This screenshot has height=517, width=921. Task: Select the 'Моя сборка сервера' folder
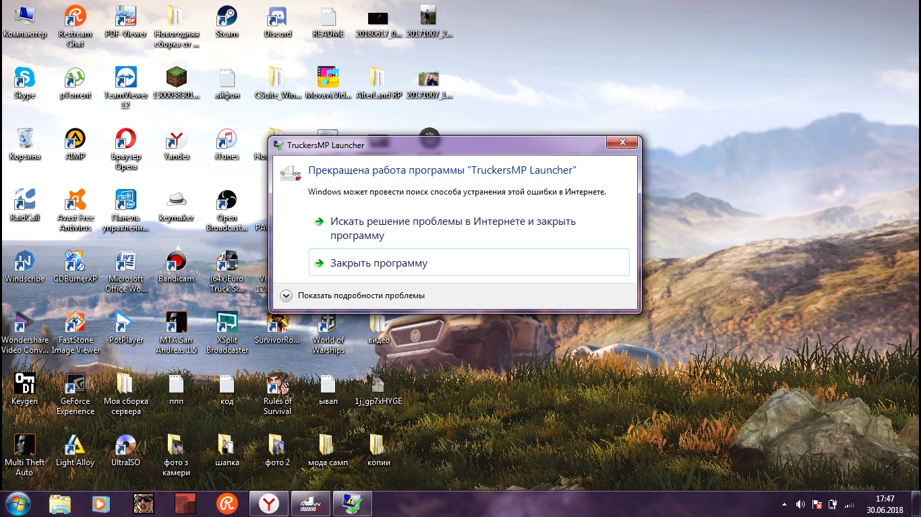(x=125, y=394)
